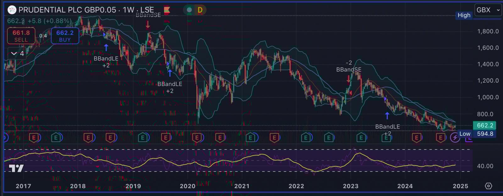Click blue up arrow above 2018 BBandLE label
Image resolution: width=503 pixels, height=196 pixels.
[x=106, y=48]
